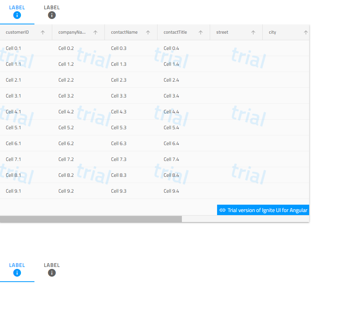Click the street column header
The image size is (356, 313).
click(236, 32)
